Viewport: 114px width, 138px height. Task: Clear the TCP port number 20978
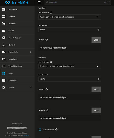click(98, 30)
